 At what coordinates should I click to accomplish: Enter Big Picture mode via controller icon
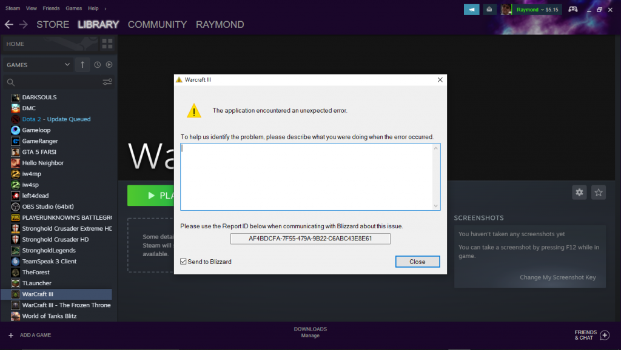coord(572,10)
